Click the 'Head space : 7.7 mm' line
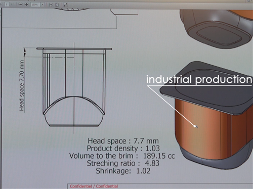The height and width of the screenshot is (189, 253). coord(123,141)
